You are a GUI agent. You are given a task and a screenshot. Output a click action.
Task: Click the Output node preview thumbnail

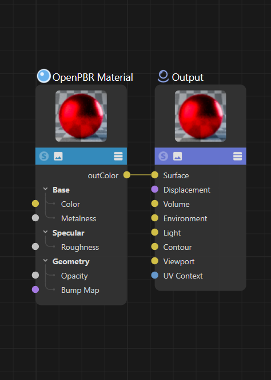(201, 116)
